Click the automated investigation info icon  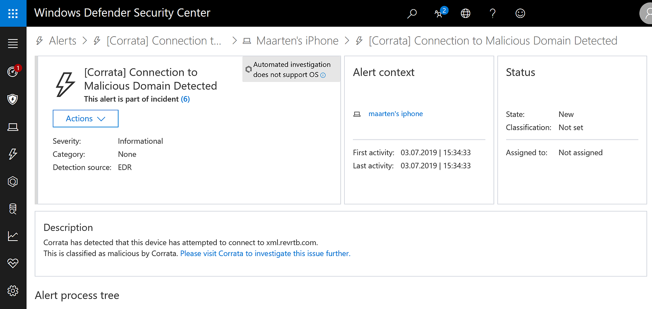click(323, 75)
